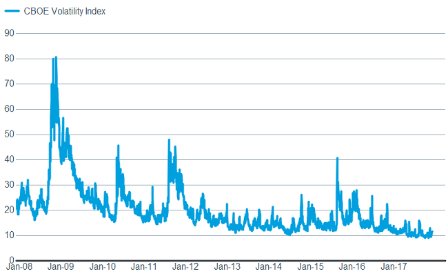Select the Jan-17 x-axis label
The height and width of the screenshot is (276, 448).
click(x=394, y=266)
